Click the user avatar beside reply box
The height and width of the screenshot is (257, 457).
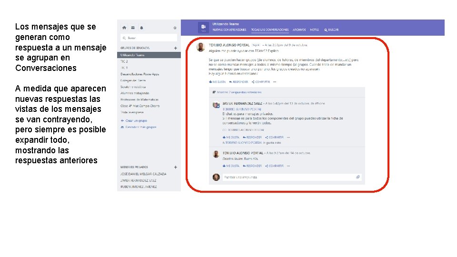216,177
